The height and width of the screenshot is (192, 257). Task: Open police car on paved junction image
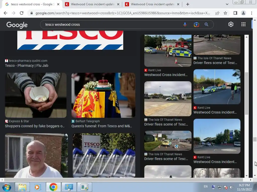pyautogui.click(x=168, y=98)
